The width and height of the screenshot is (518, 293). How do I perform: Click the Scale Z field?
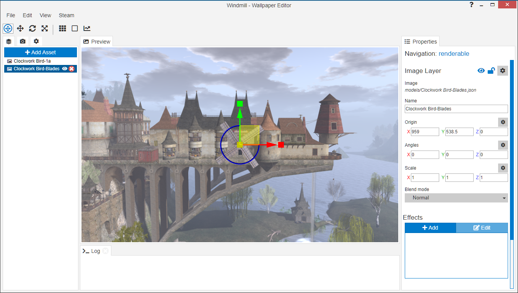point(494,178)
